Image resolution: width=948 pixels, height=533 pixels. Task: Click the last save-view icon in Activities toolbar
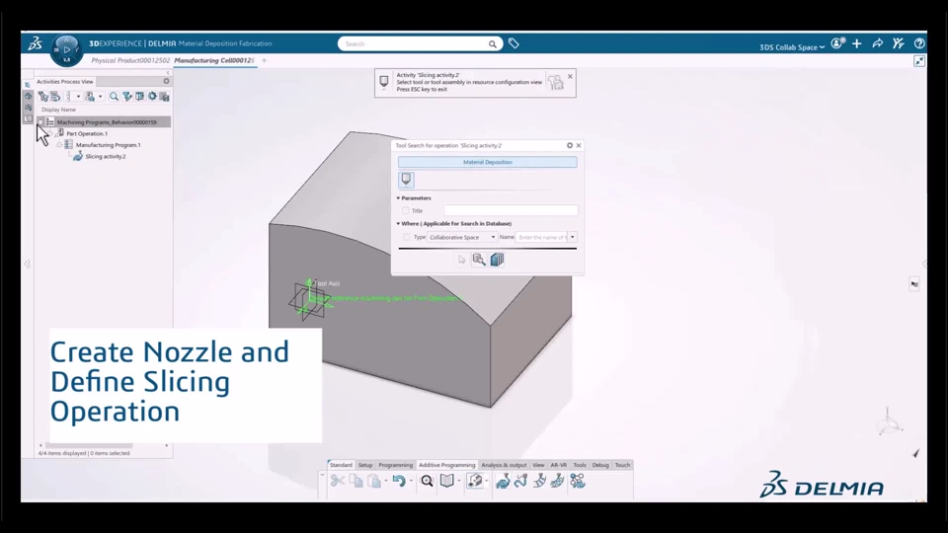(x=165, y=97)
